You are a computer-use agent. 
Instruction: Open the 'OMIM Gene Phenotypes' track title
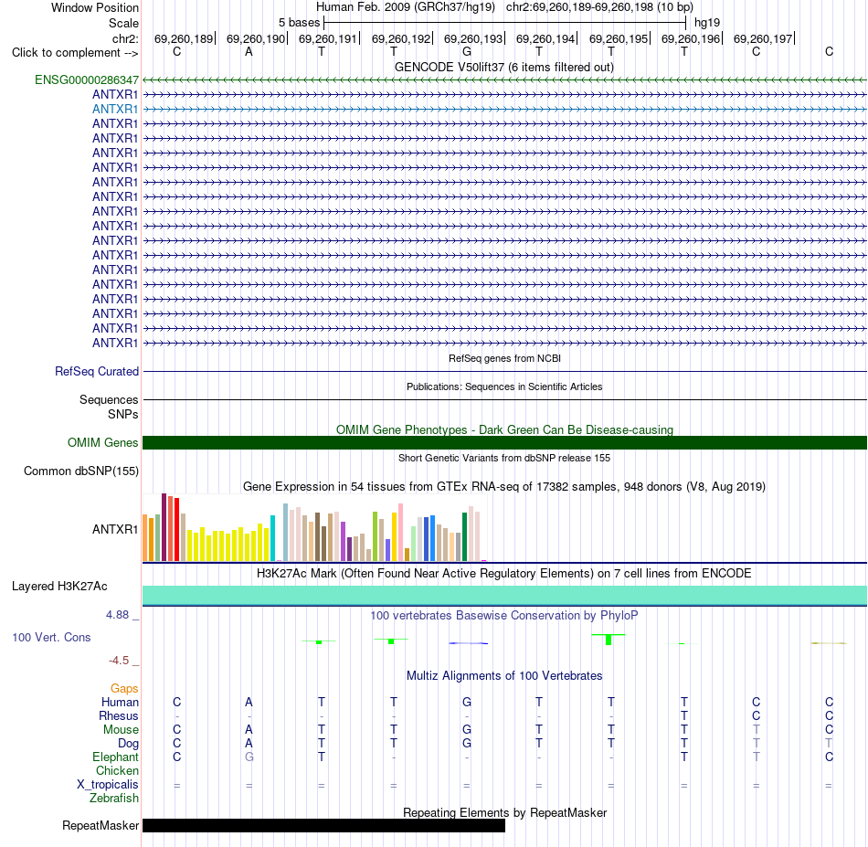pos(504,429)
